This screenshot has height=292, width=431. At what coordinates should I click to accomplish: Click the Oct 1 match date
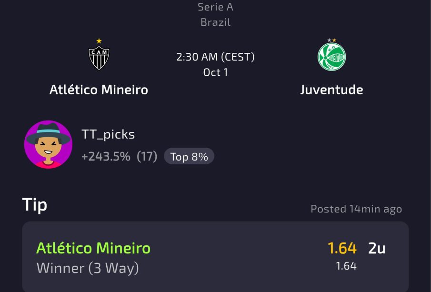[x=215, y=72]
